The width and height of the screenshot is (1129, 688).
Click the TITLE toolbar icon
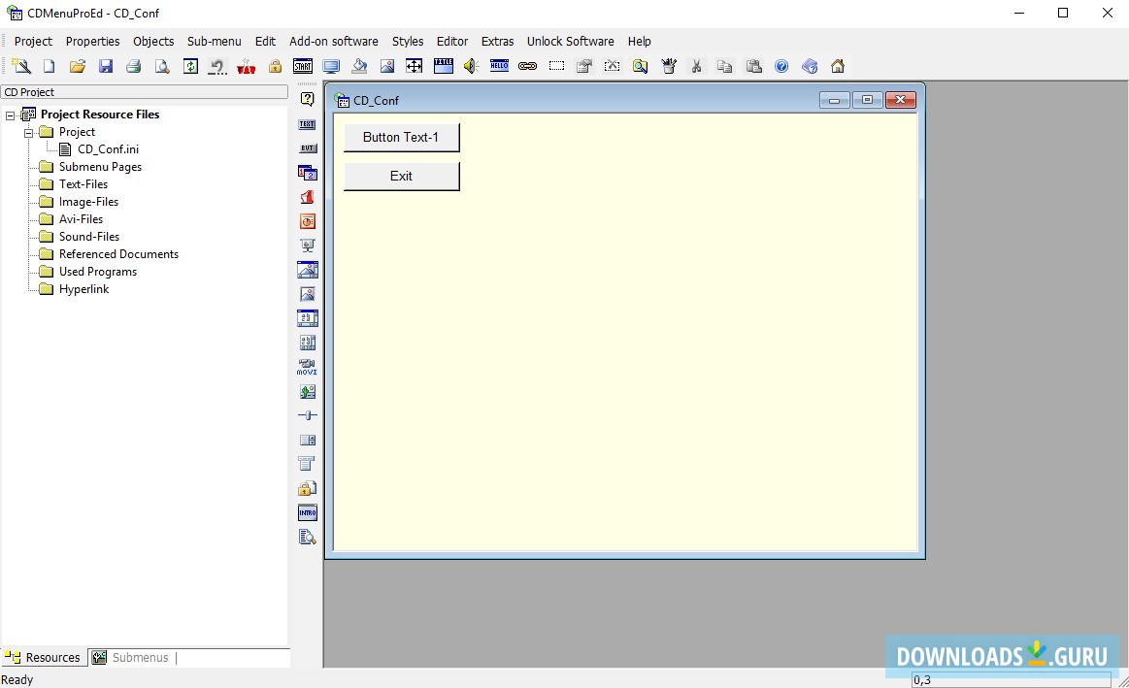443,66
